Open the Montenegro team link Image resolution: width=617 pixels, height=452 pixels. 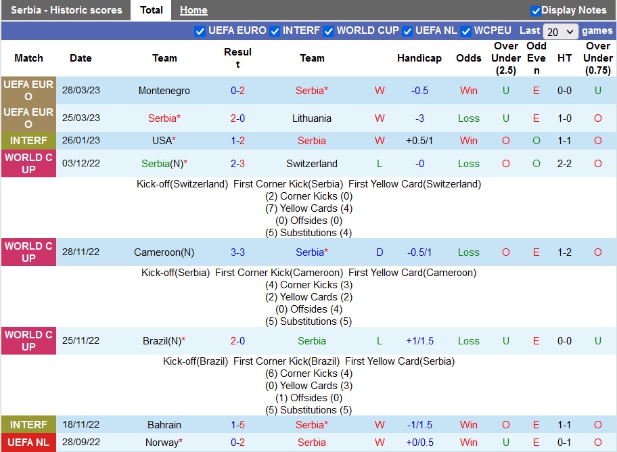[164, 91]
